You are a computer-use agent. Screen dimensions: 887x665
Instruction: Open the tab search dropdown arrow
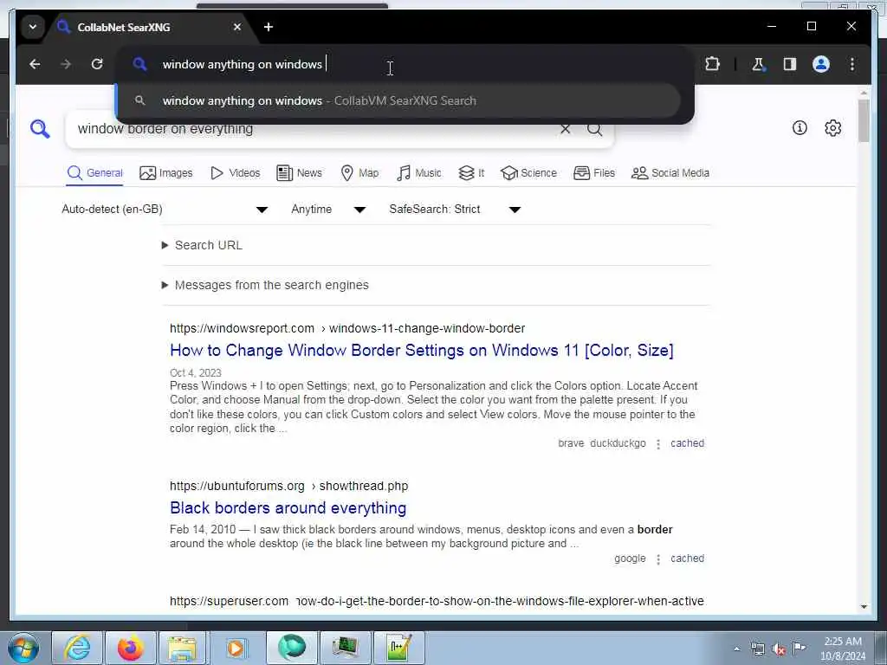pos(33,27)
